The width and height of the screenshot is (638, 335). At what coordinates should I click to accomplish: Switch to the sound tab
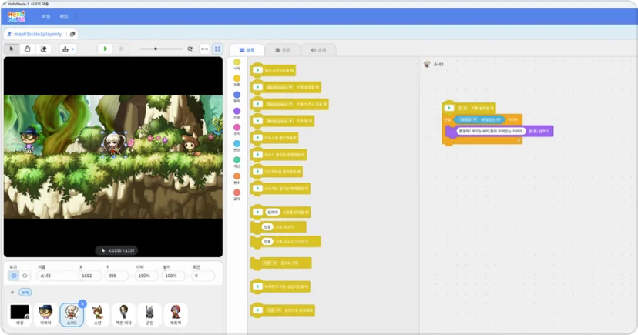(x=318, y=50)
